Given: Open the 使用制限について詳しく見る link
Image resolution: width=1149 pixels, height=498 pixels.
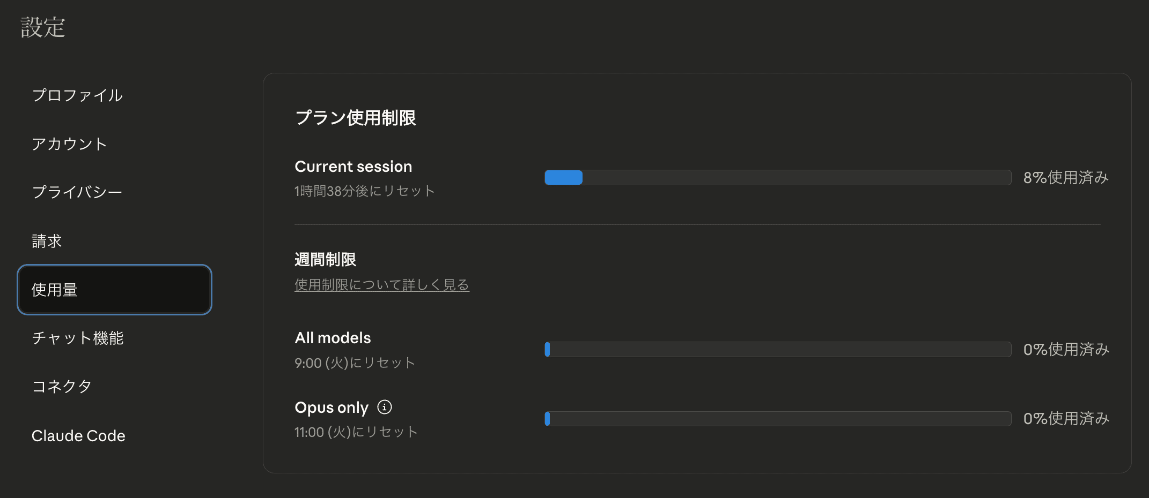Looking at the screenshot, I should [382, 285].
